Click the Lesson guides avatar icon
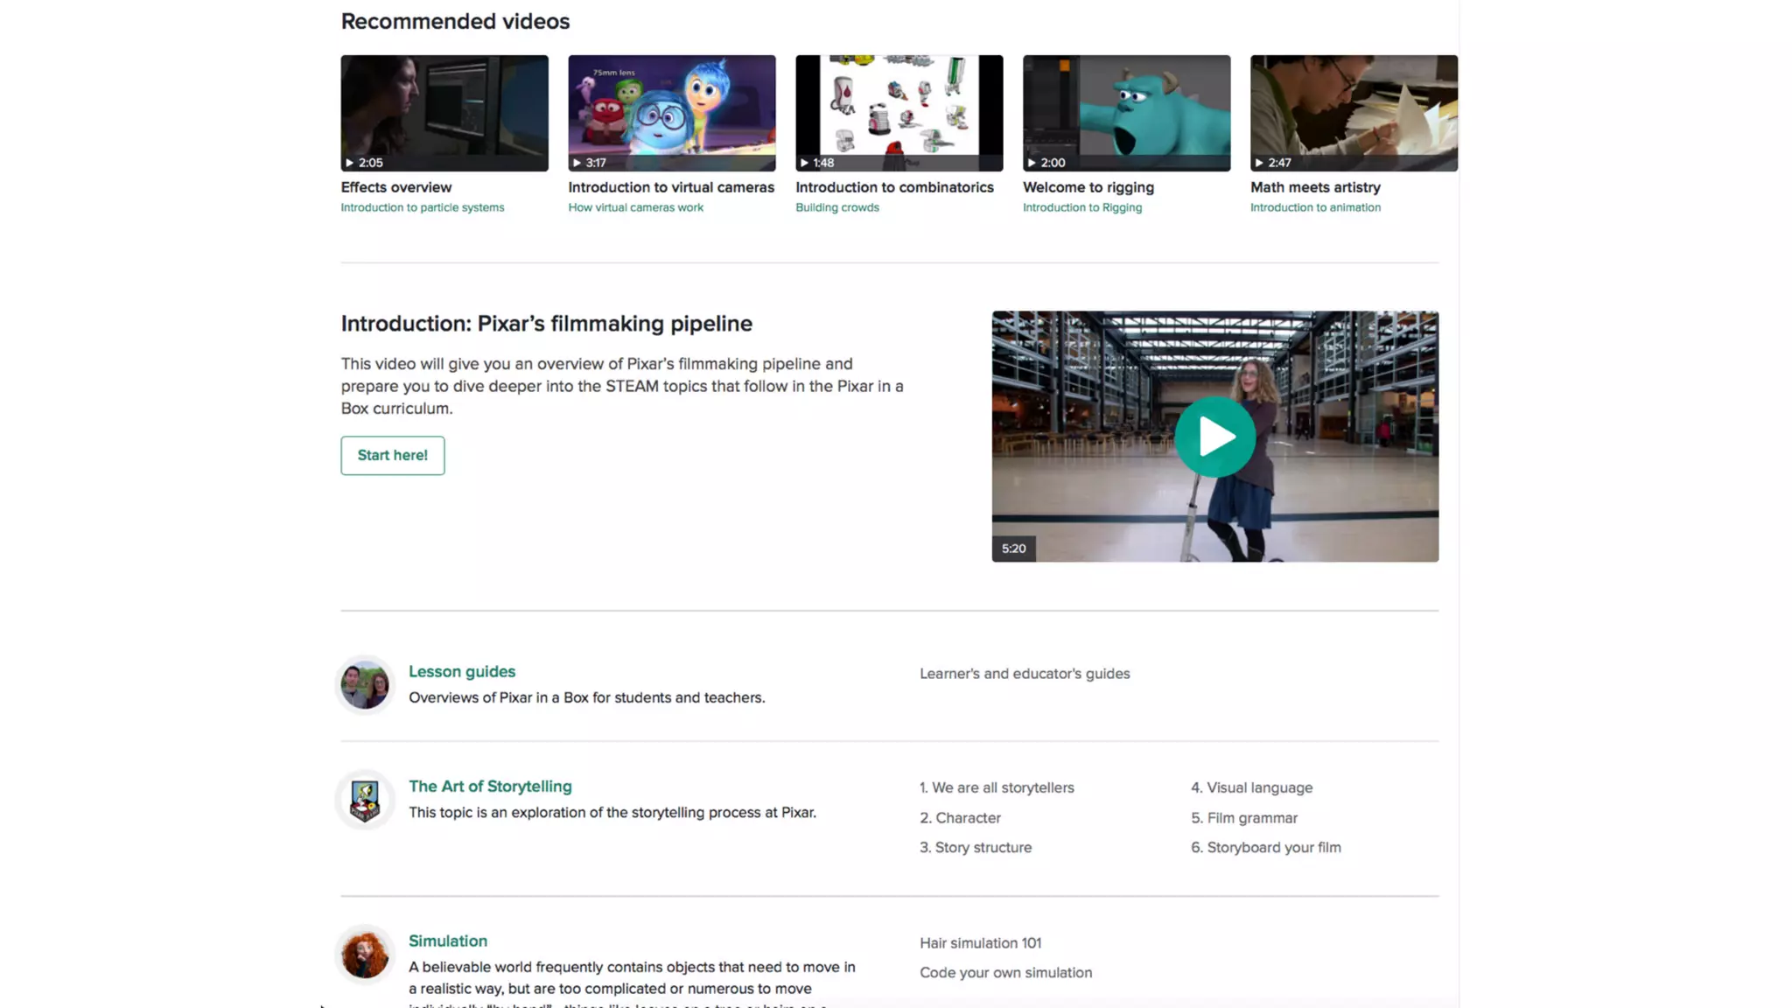The image size is (1792, 1008). click(x=365, y=685)
